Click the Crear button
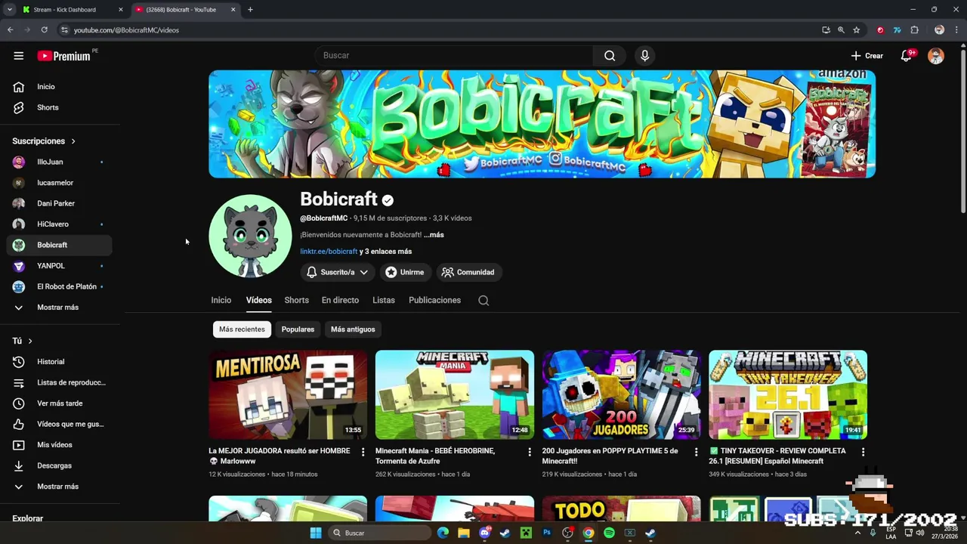This screenshot has width=967, height=544. click(867, 56)
